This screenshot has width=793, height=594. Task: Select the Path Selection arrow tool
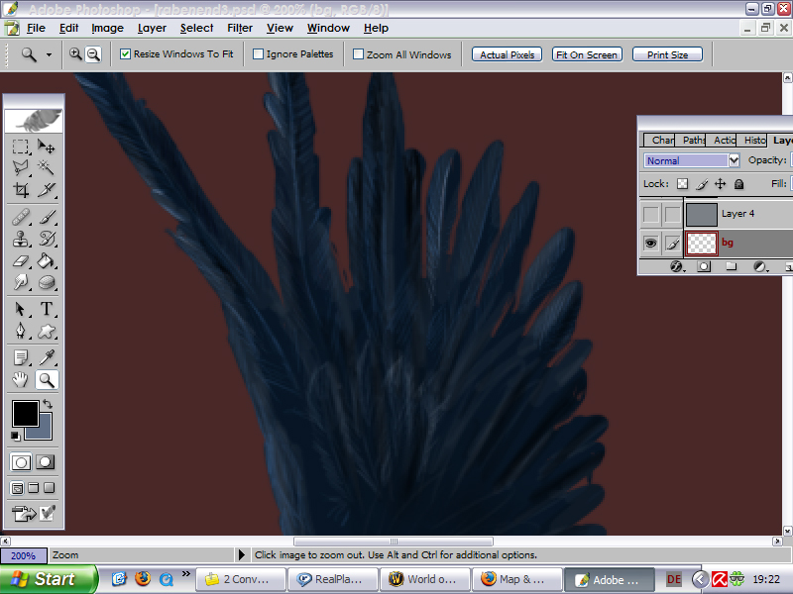click(x=21, y=309)
